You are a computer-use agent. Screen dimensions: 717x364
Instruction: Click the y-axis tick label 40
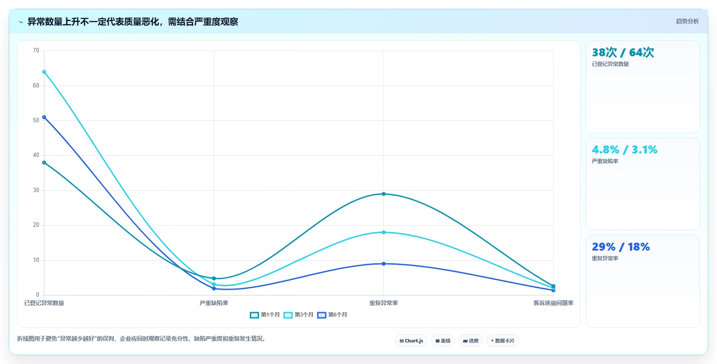36,155
